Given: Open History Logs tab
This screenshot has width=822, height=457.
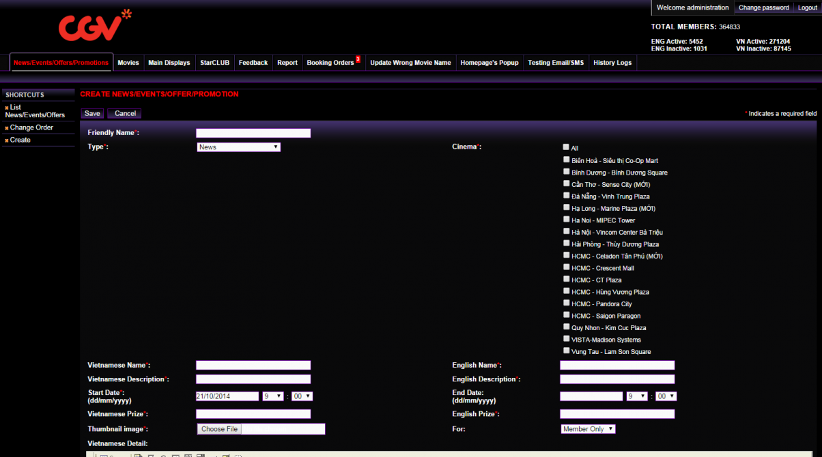Looking at the screenshot, I should (612, 63).
